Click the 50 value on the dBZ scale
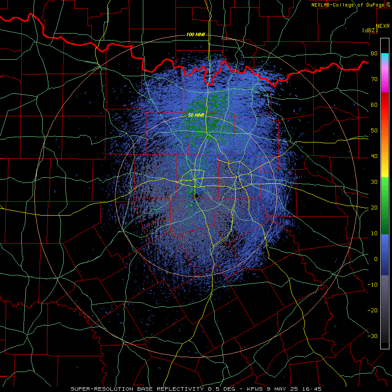Screen dimensions: 392x392 [x=374, y=131]
